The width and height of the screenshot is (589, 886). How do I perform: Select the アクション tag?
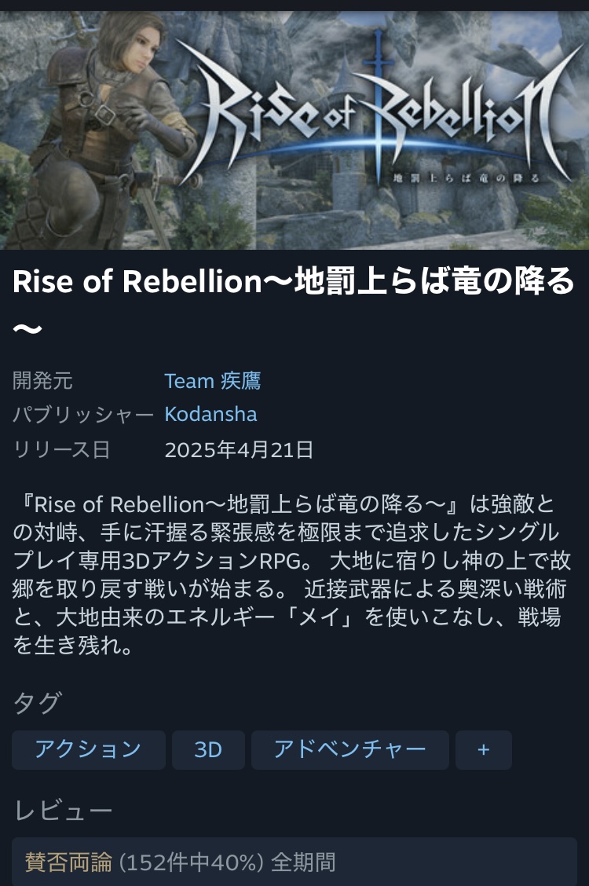(x=88, y=749)
